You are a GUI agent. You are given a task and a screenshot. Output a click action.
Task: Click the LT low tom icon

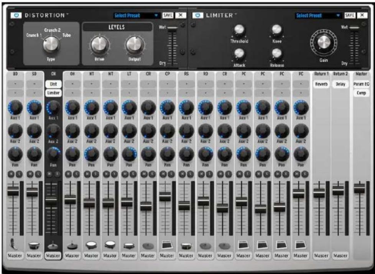[129, 246]
